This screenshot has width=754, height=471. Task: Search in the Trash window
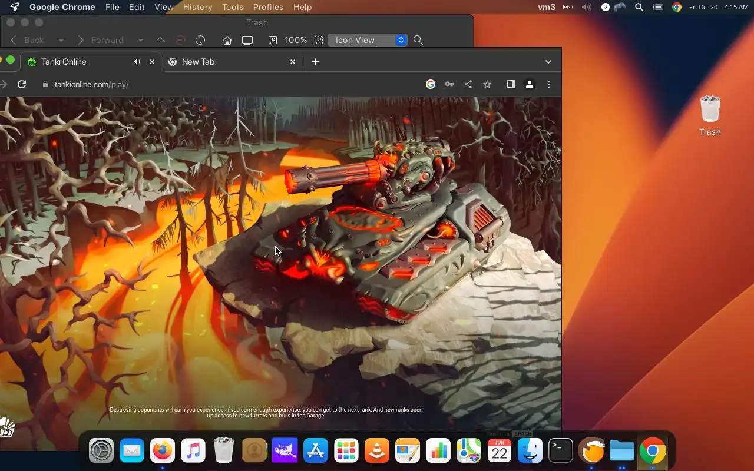[418, 40]
